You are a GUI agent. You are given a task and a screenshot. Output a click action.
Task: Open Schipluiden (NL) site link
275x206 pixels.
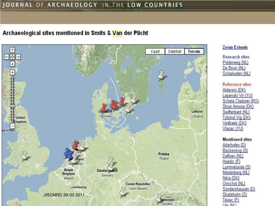coord(236,73)
